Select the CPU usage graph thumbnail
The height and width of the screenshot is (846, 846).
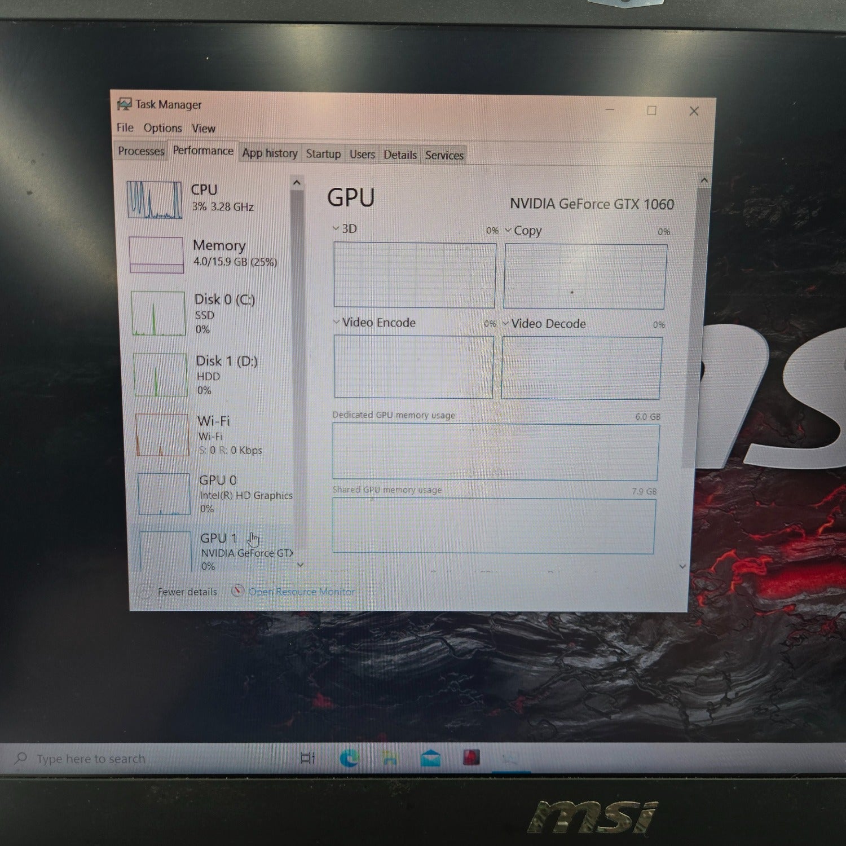pyautogui.click(x=155, y=200)
